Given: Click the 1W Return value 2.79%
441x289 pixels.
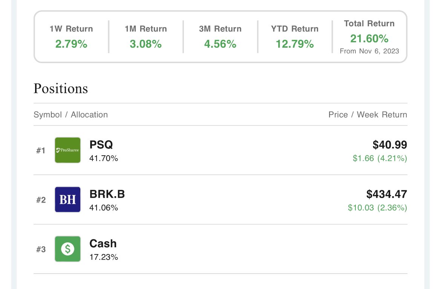Looking at the screenshot, I should click(x=71, y=44).
